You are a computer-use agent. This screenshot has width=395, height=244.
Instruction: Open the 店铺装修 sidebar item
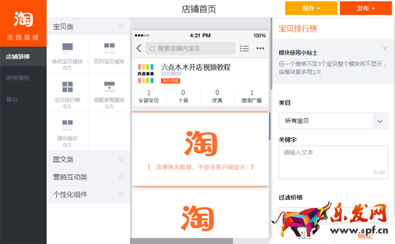pyautogui.click(x=23, y=57)
